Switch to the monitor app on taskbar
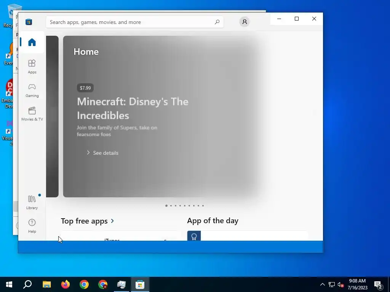The image size is (390, 292). click(x=121, y=284)
